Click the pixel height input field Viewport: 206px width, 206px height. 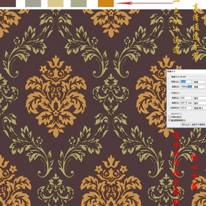tap(186, 86)
